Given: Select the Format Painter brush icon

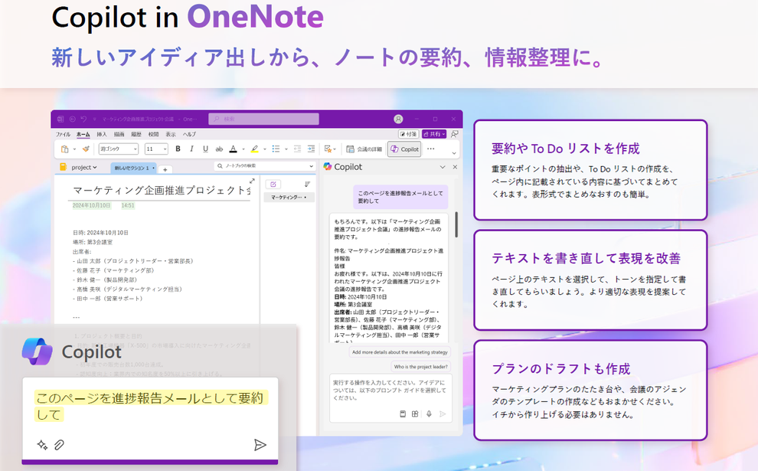Looking at the screenshot, I should [86, 149].
